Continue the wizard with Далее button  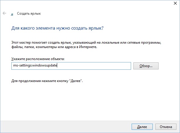pyautogui.click(x=142, y=127)
